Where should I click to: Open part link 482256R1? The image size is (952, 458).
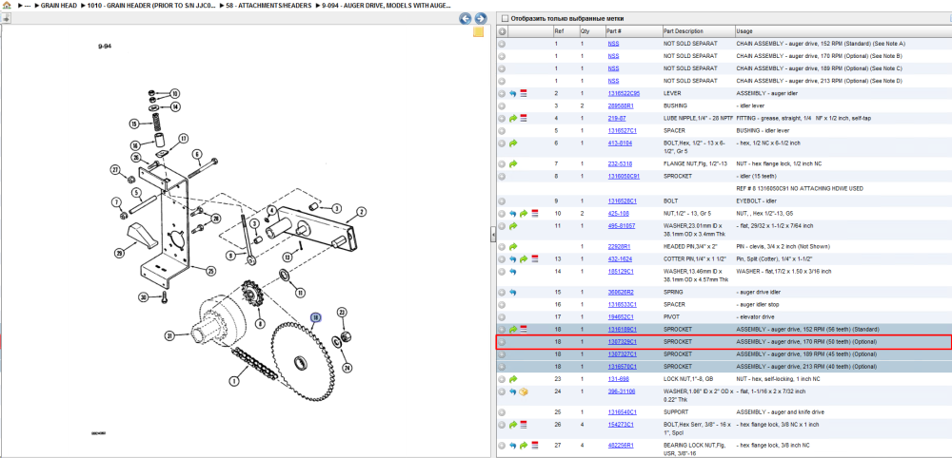click(621, 446)
